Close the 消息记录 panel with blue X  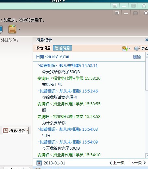[147, 40]
